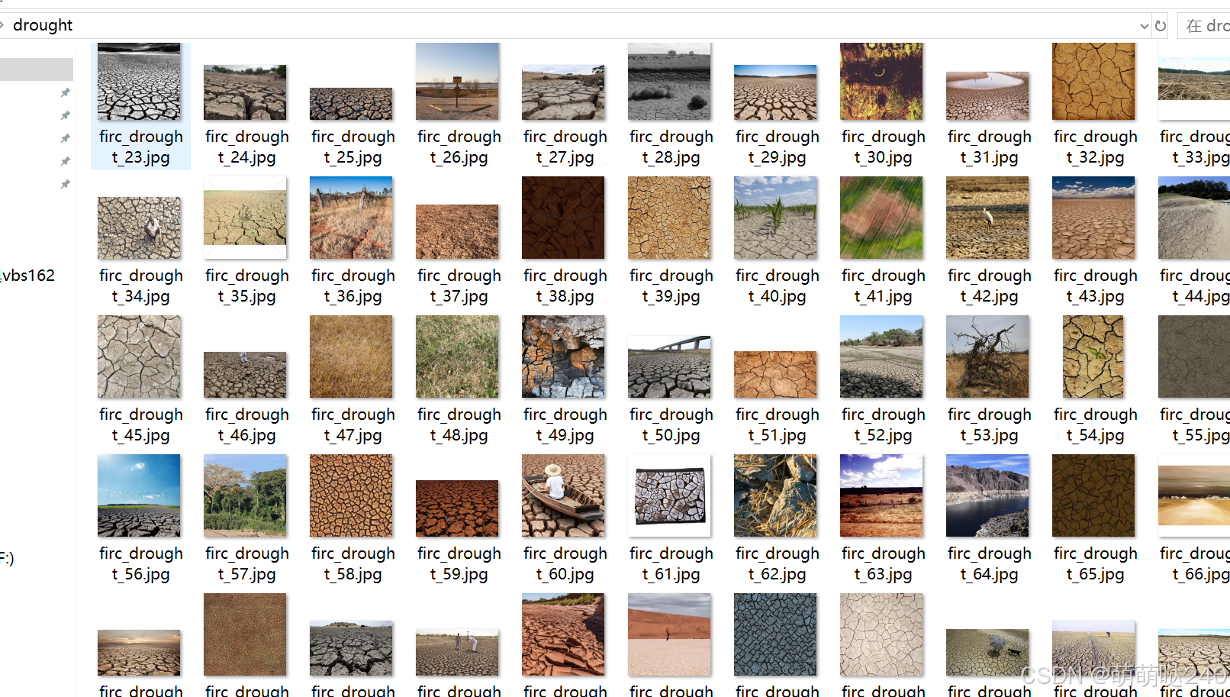Select the boat image firc_drought_60.jpg
Screen dimensions: 1230x697
point(565,519)
